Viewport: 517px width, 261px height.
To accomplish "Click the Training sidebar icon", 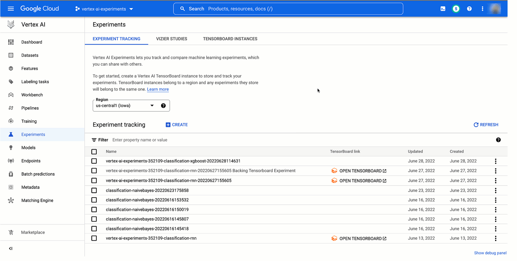I will click(x=11, y=121).
